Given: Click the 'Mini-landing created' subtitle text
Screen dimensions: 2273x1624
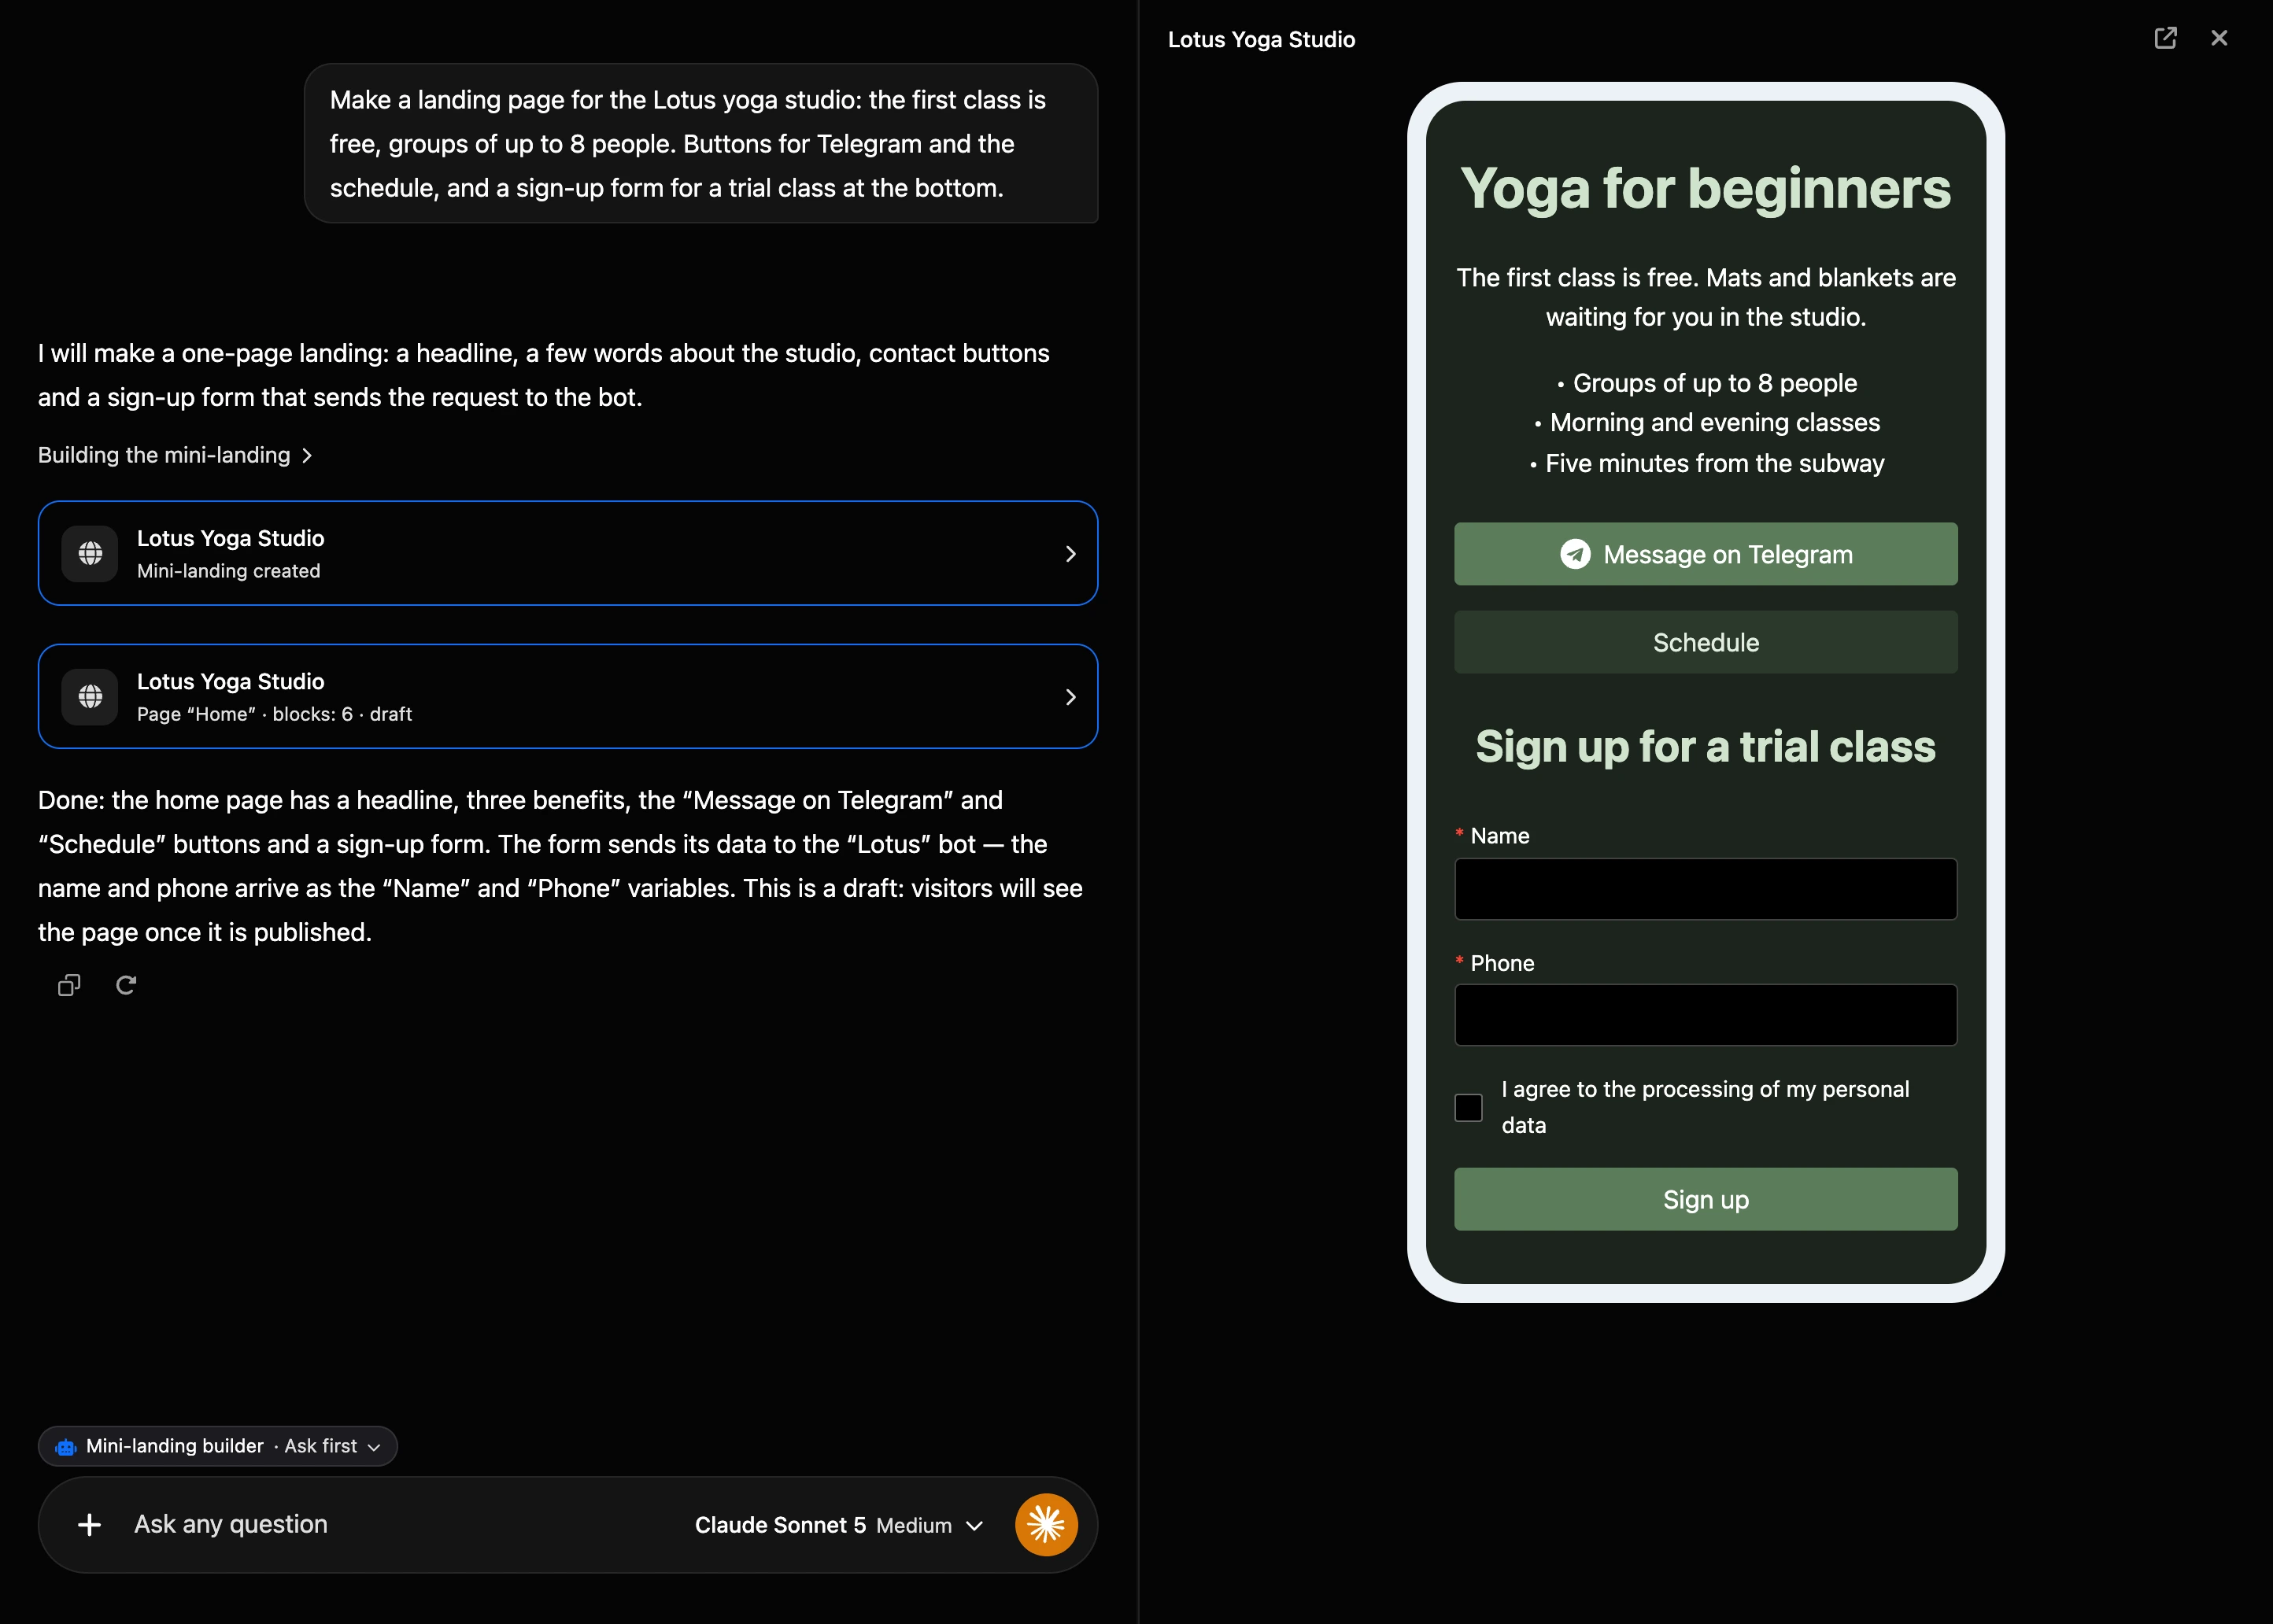Looking at the screenshot, I should point(228,571).
